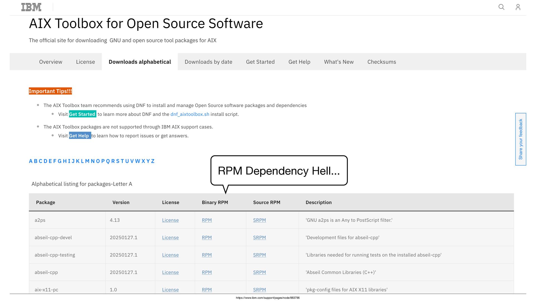536x301 pixels.
Task: Download RPM for abseil-cpp-devel
Action: click(x=207, y=238)
